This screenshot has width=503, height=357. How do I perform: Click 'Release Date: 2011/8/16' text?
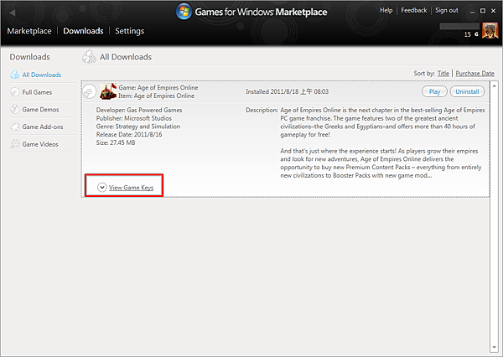click(x=129, y=134)
